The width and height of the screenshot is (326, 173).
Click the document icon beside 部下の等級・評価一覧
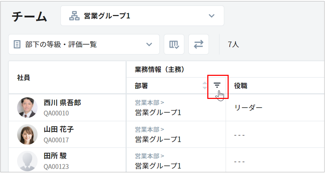pos(16,45)
